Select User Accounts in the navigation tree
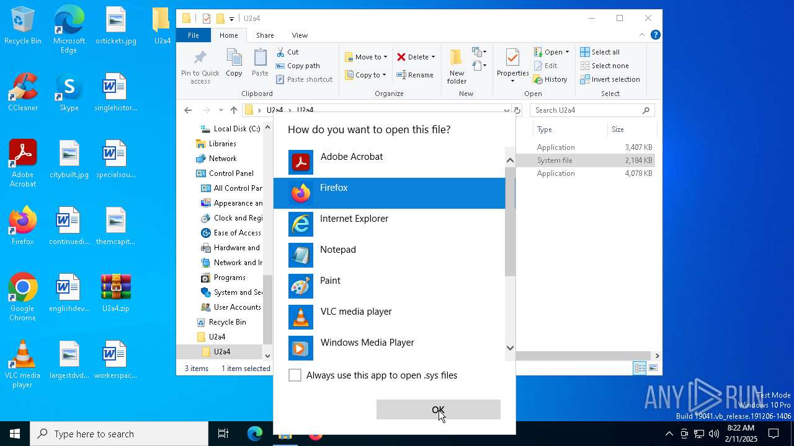The width and height of the screenshot is (794, 446). [237, 307]
